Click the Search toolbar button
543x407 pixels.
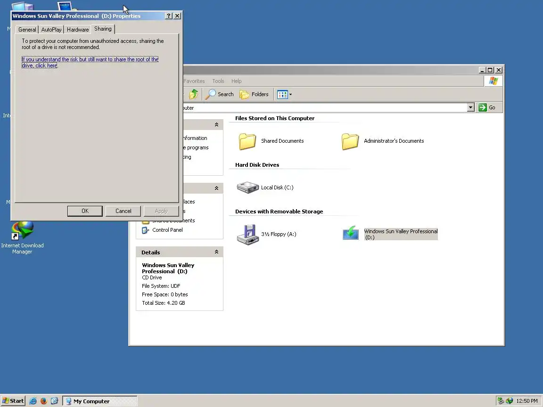220,94
